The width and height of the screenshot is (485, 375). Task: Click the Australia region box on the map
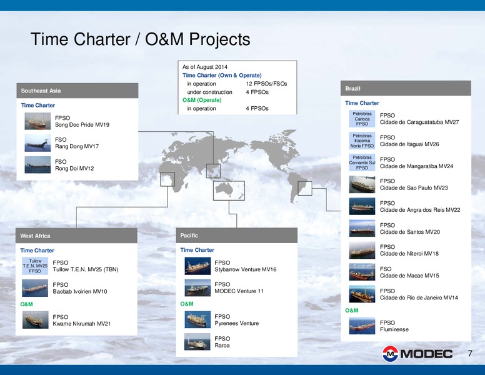point(229,191)
